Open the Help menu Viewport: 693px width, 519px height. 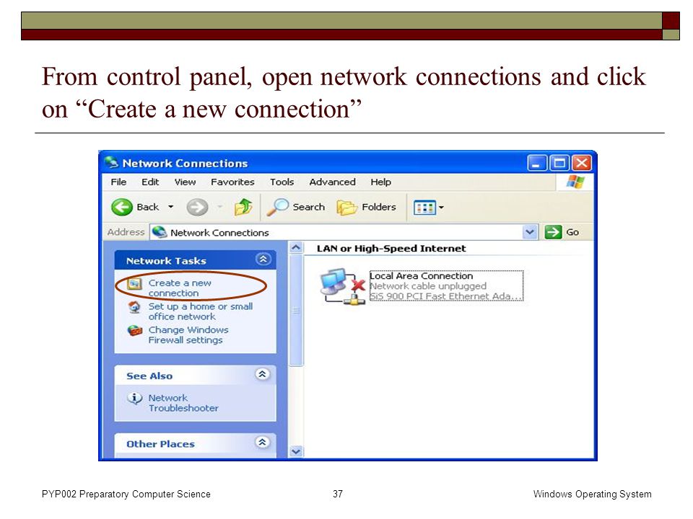[381, 182]
